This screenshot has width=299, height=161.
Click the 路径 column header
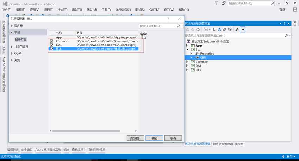tap(107, 33)
